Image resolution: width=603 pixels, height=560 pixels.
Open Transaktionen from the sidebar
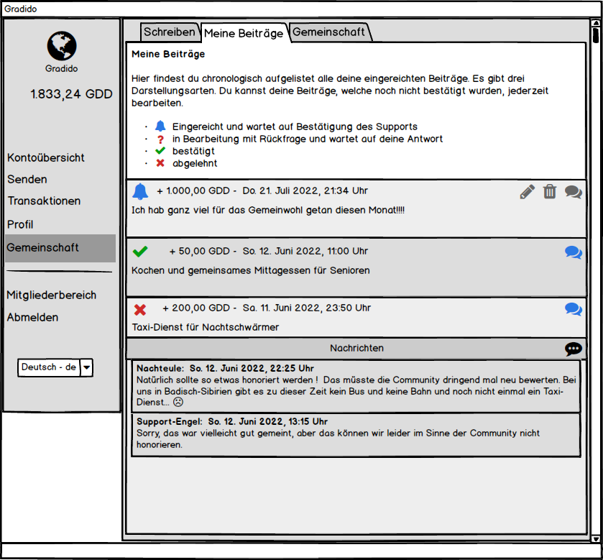pyautogui.click(x=44, y=201)
